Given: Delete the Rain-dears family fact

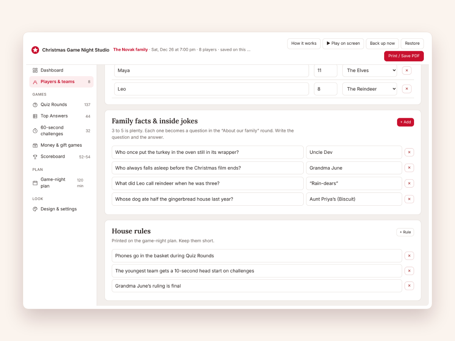Looking at the screenshot, I should coord(409,183).
